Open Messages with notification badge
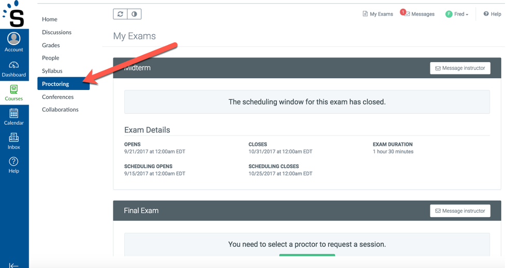This screenshot has width=506, height=268. click(x=417, y=14)
